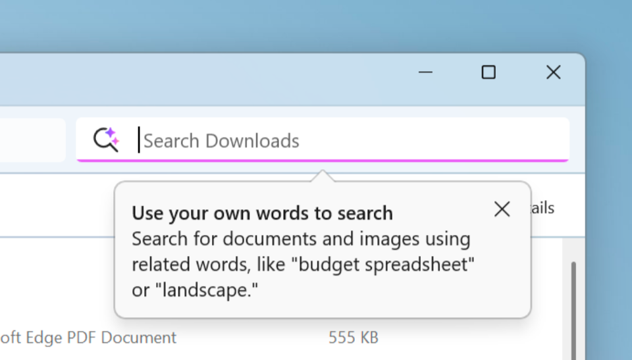Click the empty title bar area
Viewport: 632px width, 360px height.
197,79
